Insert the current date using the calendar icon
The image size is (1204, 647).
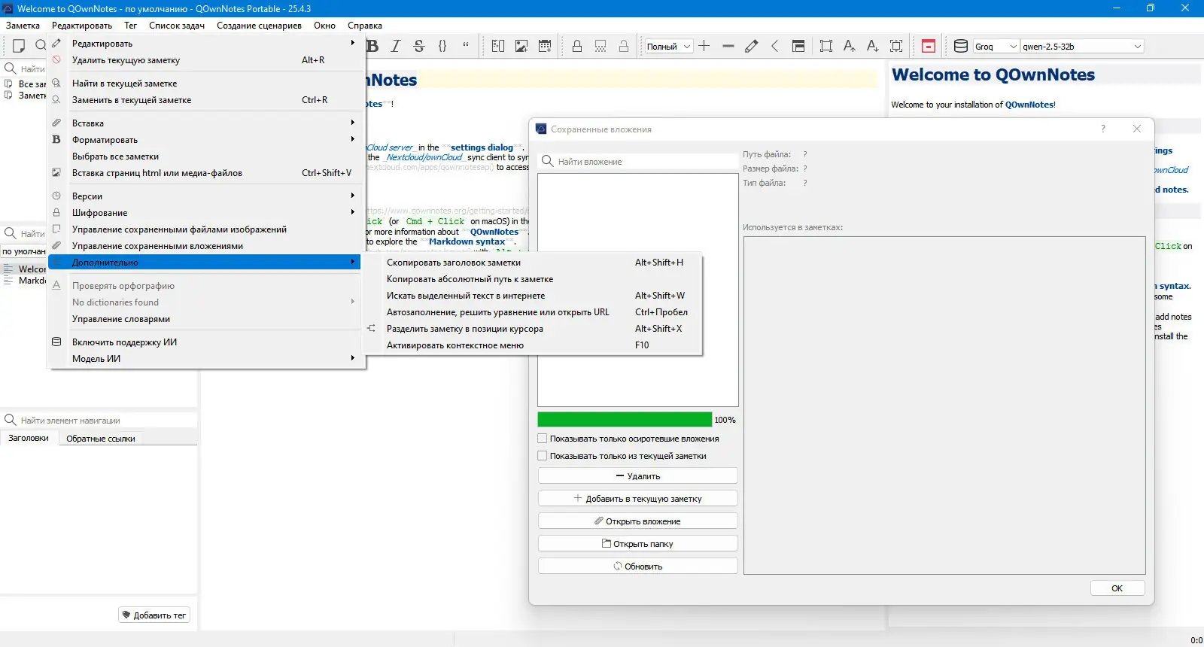tap(545, 46)
